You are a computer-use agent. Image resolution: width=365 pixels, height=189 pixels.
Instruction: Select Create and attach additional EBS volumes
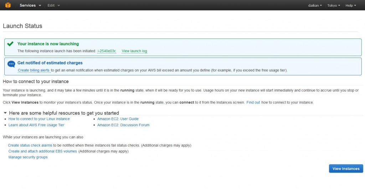click(42, 151)
